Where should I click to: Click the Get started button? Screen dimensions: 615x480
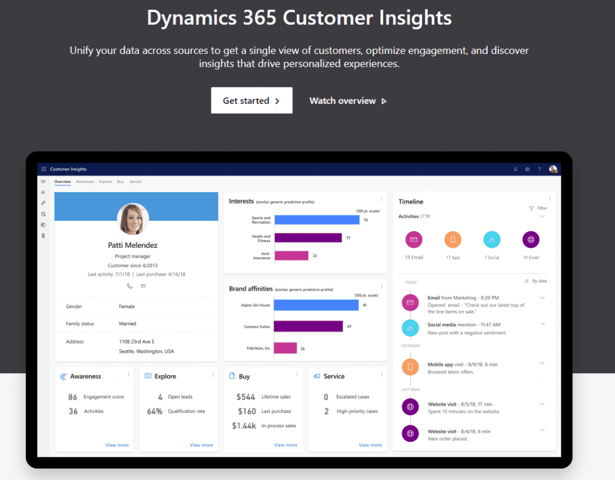coord(252,101)
